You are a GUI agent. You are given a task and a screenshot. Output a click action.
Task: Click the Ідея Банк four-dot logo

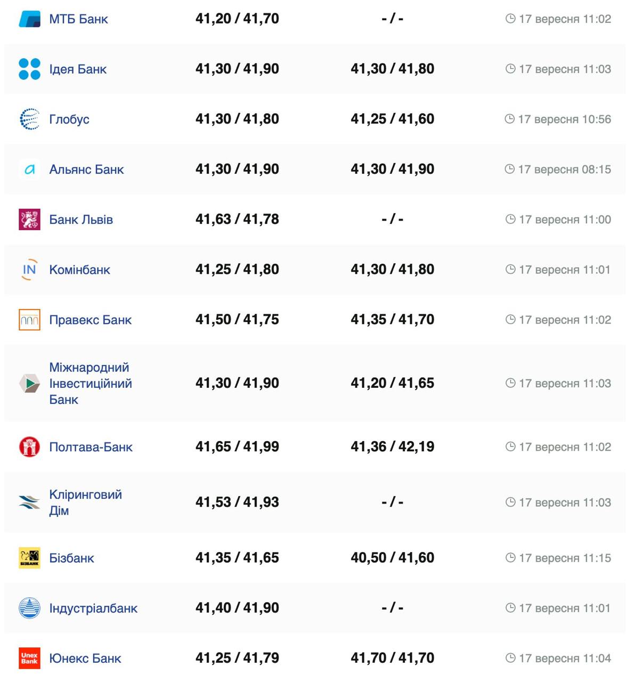pyautogui.click(x=29, y=69)
